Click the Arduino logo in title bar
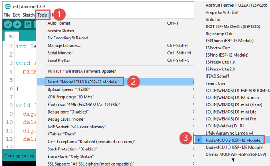Viewport: 270px width, 166px height. pos(8,7)
